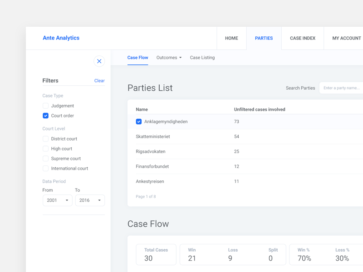Check the International court option
The width and height of the screenshot is (363, 272).
[45, 169]
